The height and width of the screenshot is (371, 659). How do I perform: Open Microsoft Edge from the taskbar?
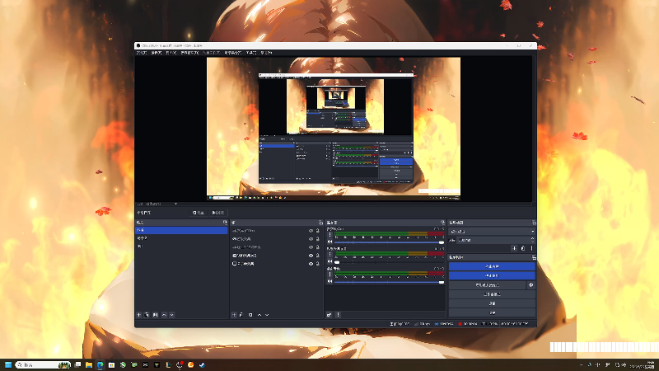(x=100, y=364)
